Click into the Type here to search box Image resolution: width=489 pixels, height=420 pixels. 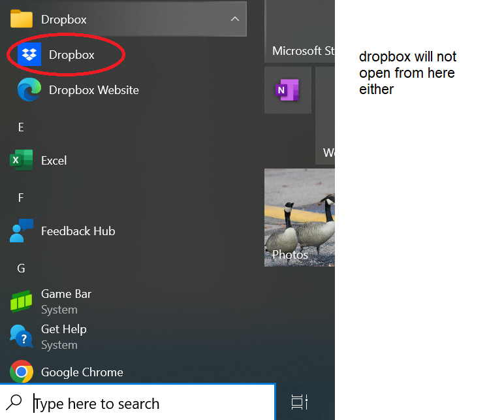[x=138, y=403]
